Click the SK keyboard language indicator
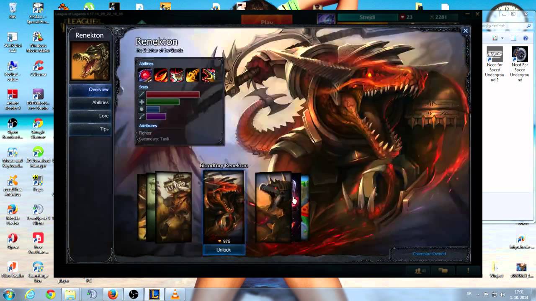The width and height of the screenshot is (536, 301). pyautogui.click(x=469, y=294)
